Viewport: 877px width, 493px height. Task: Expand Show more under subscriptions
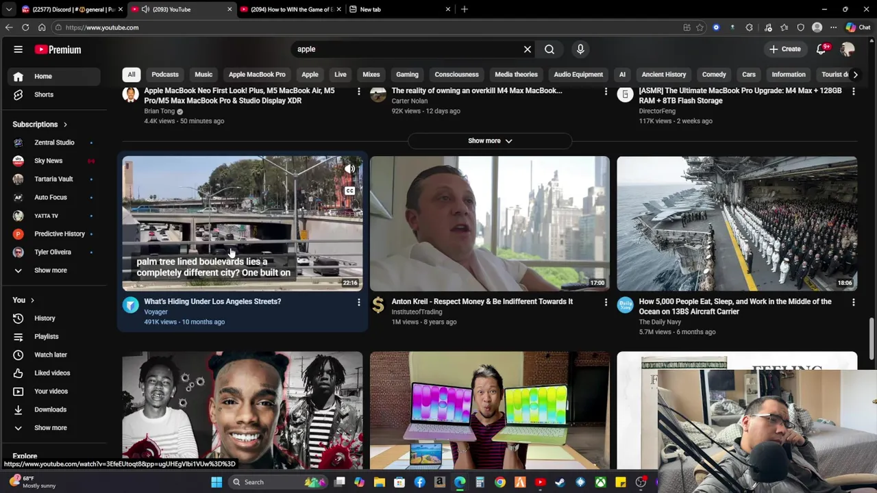point(54,270)
